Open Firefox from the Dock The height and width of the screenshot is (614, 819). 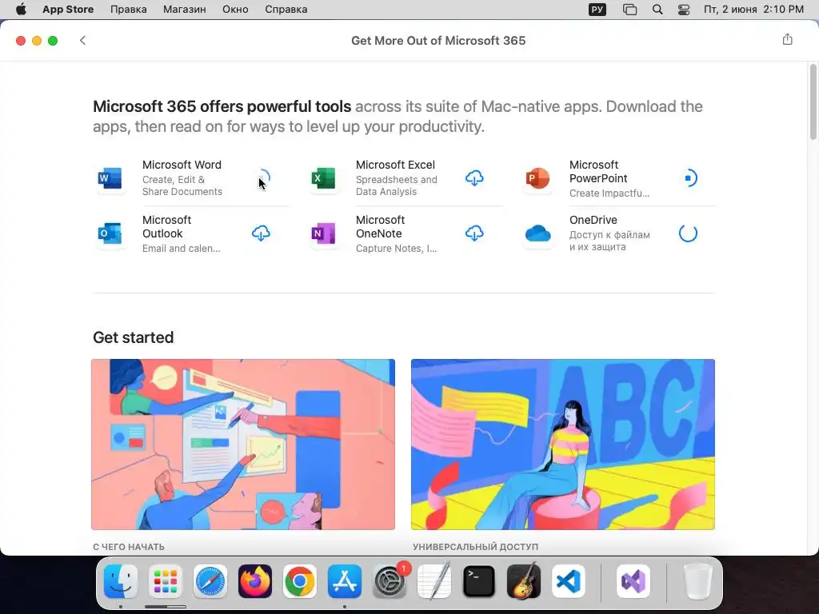tap(255, 581)
